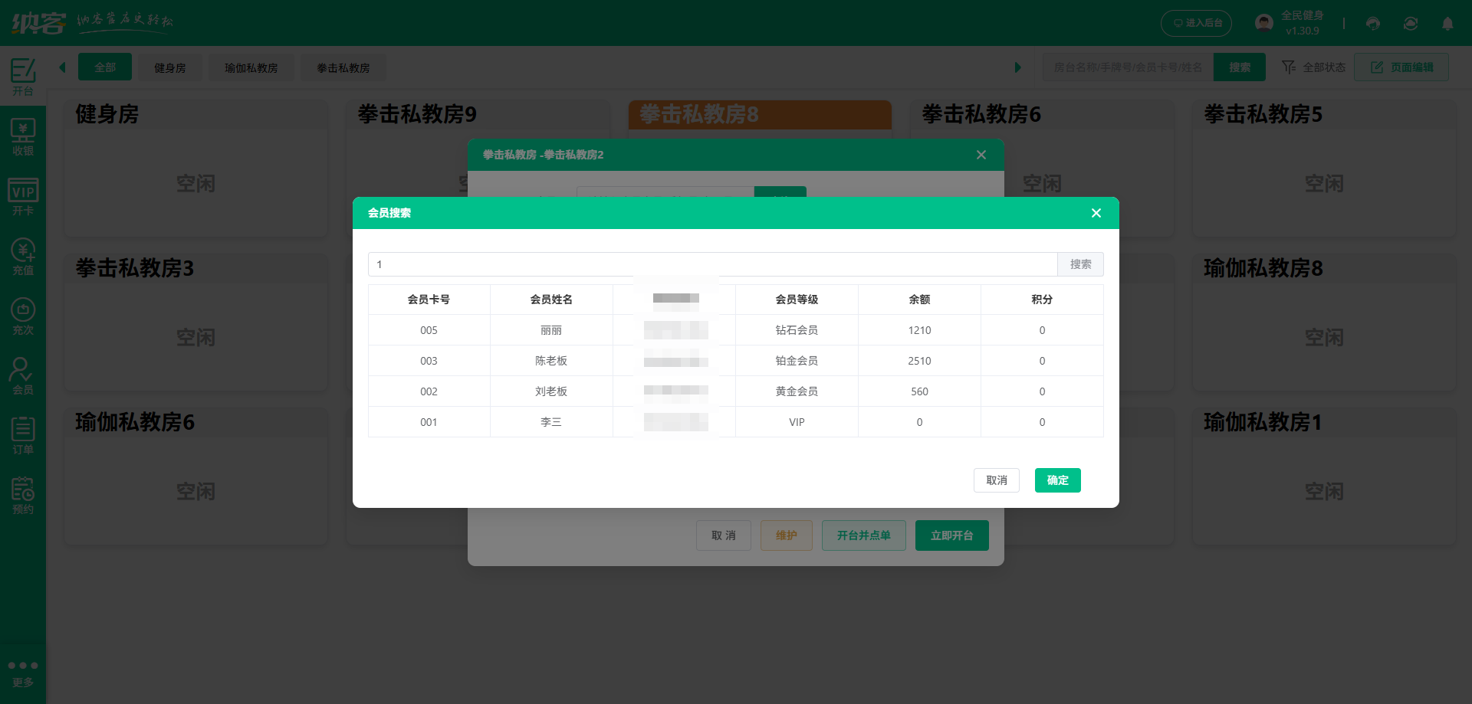Image resolution: width=1472 pixels, height=704 pixels.
Task: Expand the 更多 more menu
Action: (23, 673)
